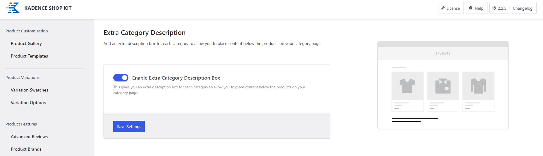Viewport: 543px width, 156px height.
Task: Open Advanced Reviews settings
Action: [x=29, y=136]
